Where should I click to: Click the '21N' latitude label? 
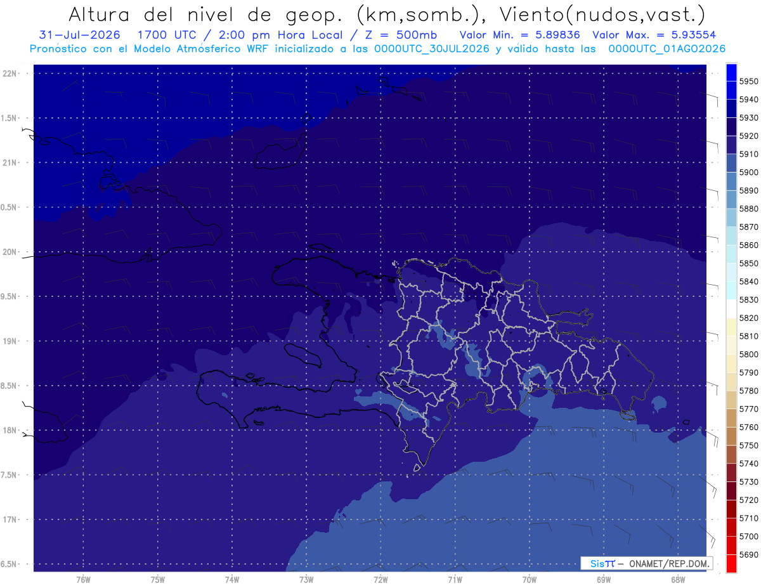click(x=11, y=162)
